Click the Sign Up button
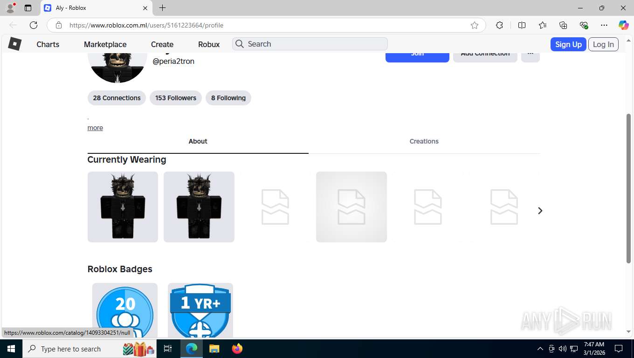The width and height of the screenshot is (634, 358). click(x=568, y=44)
